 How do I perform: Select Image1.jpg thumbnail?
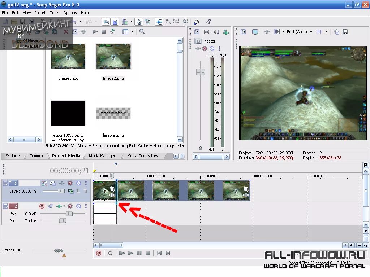(x=68, y=56)
